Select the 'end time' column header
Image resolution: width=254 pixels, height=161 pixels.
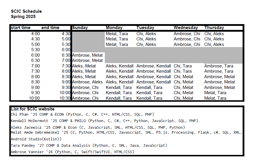tap(51, 28)
